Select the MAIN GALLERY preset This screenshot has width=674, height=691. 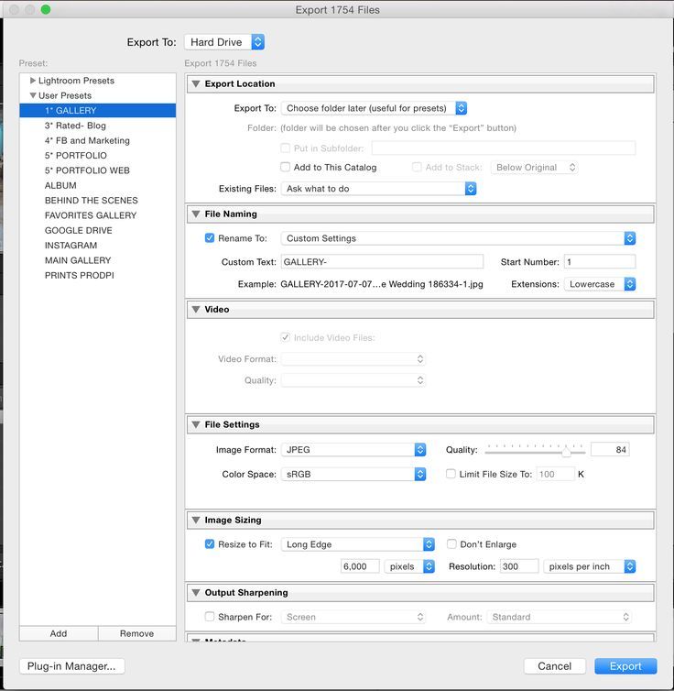point(98,260)
